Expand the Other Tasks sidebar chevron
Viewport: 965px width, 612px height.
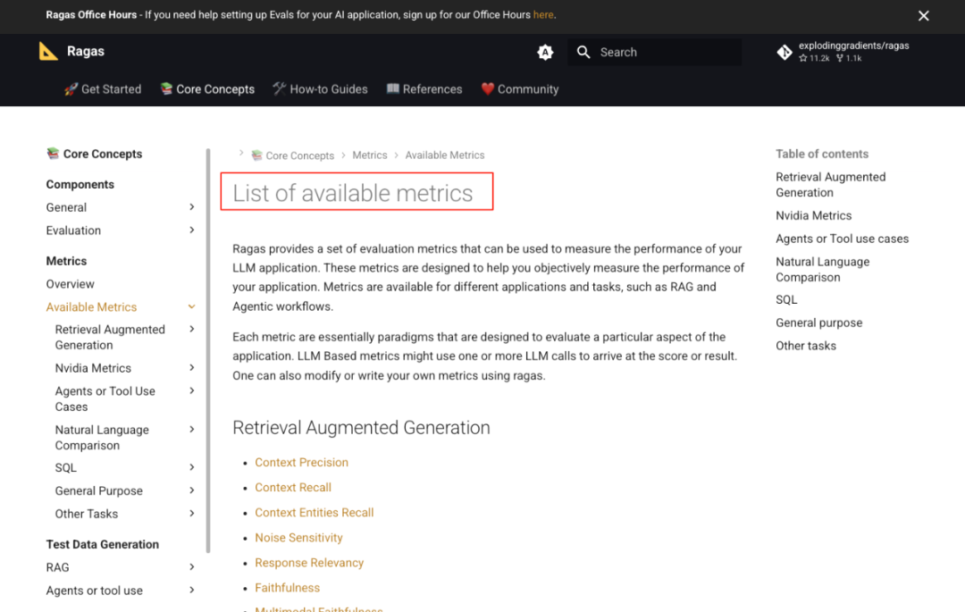point(192,514)
